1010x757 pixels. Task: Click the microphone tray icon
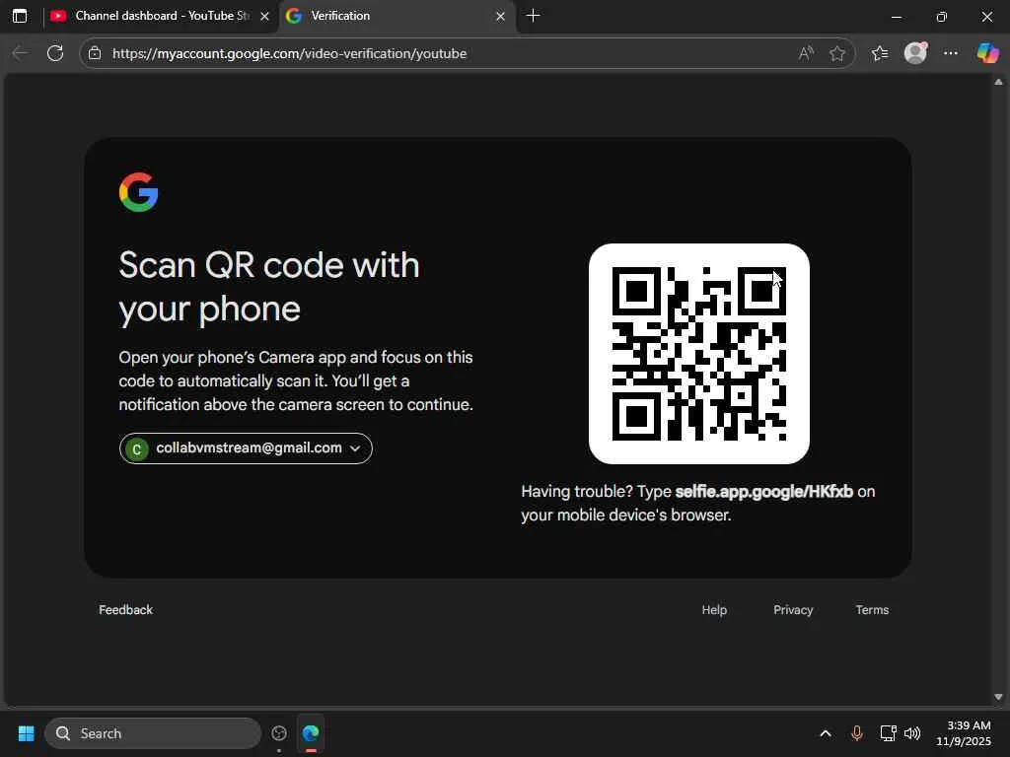[x=857, y=733]
